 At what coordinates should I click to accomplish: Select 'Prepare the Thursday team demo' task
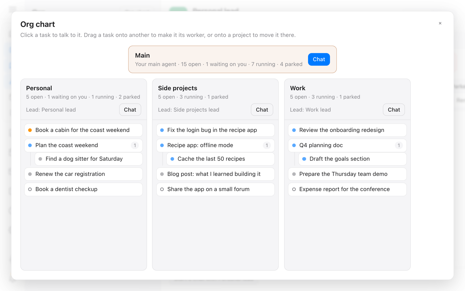coord(347,174)
